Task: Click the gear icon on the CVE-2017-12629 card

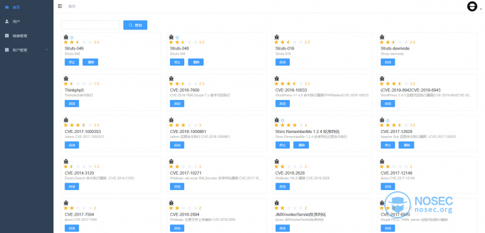Action: point(388,120)
